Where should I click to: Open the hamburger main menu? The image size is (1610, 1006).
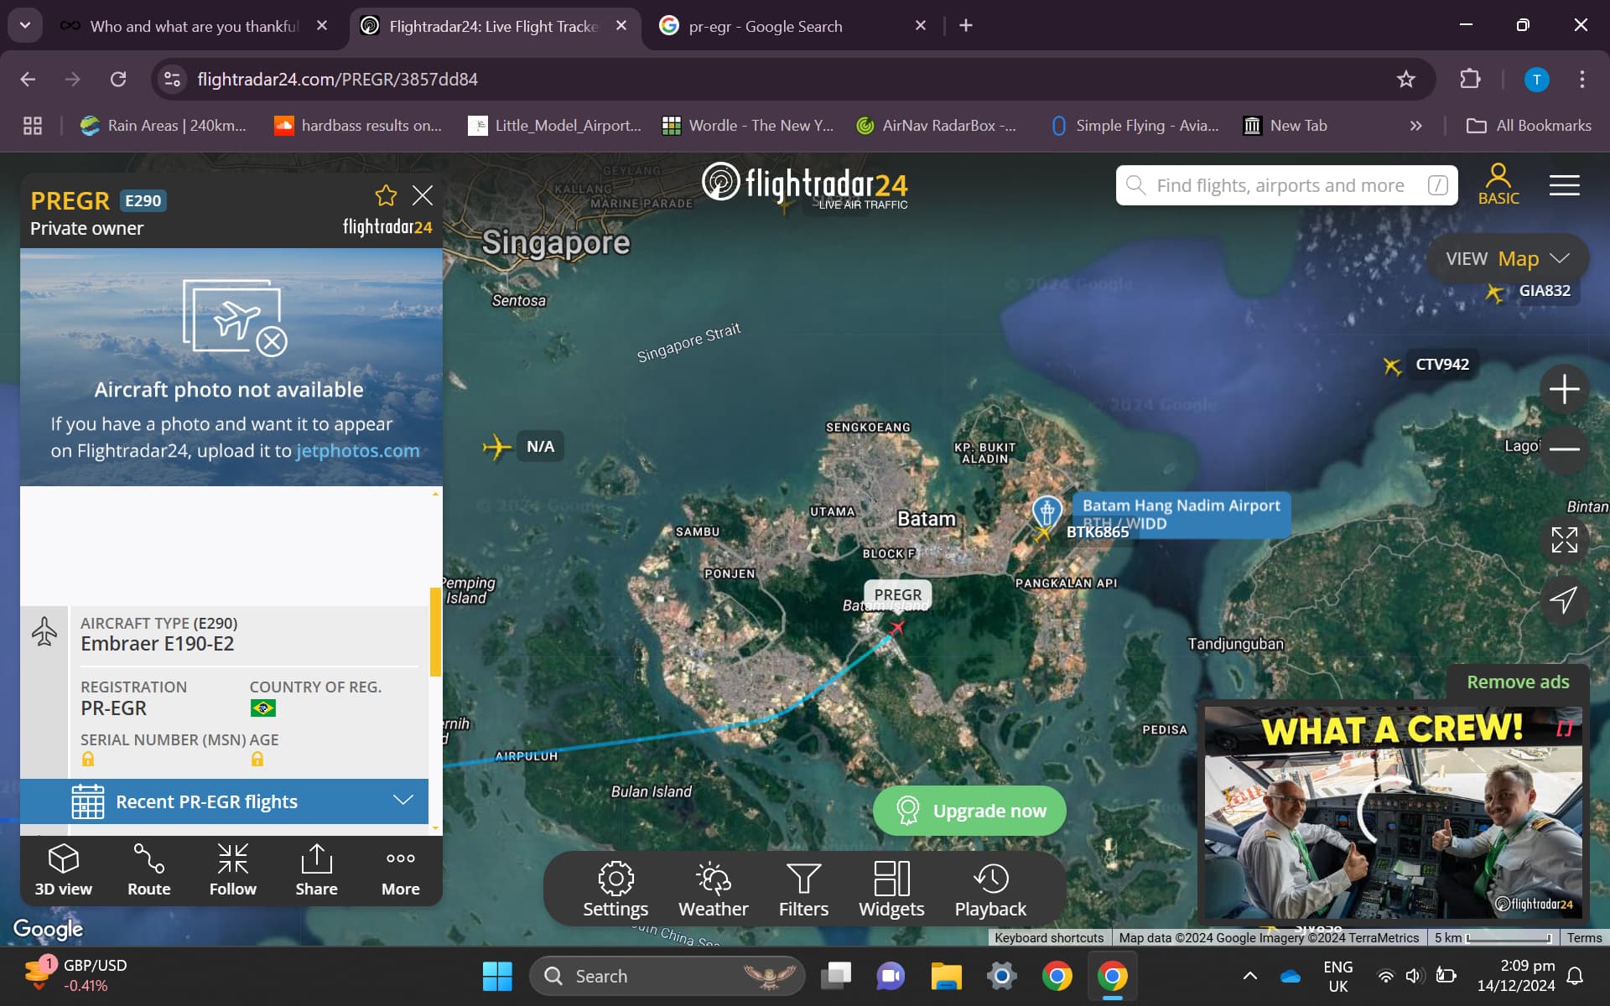[1564, 185]
